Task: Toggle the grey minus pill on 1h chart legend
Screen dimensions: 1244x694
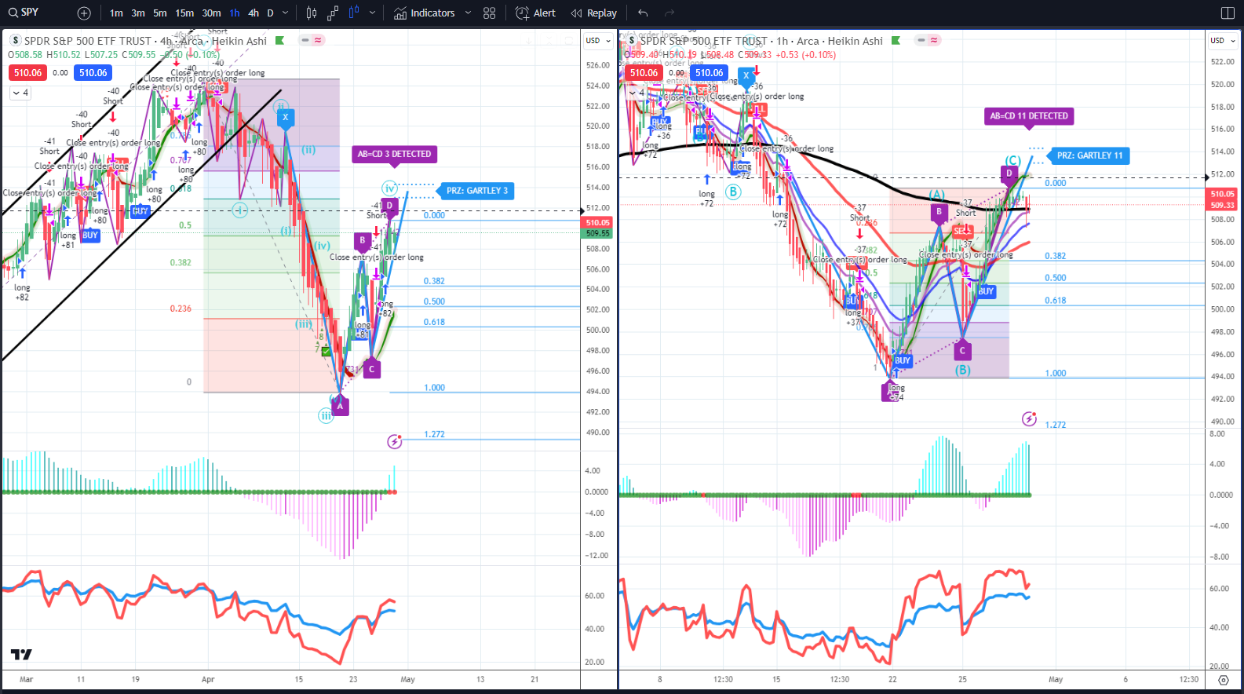Action: tap(921, 40)
